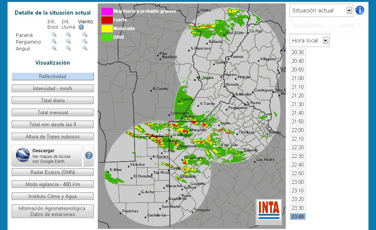
Task: Click the blue info icon beside Situación actual
Action: 359,10
